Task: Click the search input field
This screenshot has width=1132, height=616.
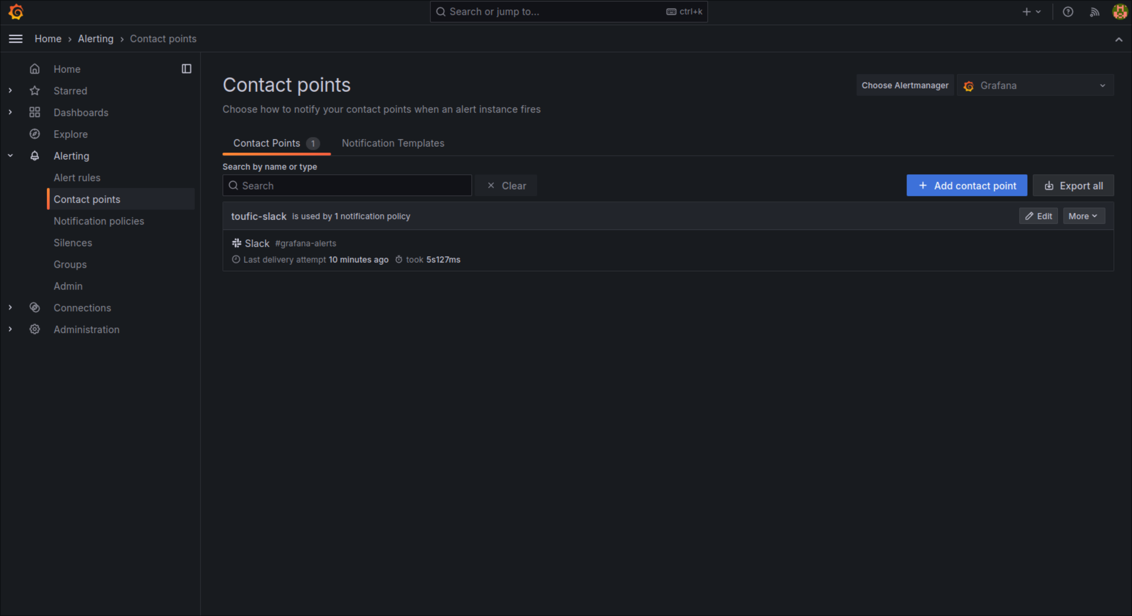Action: pyautogui.click(x=347, y=185)
